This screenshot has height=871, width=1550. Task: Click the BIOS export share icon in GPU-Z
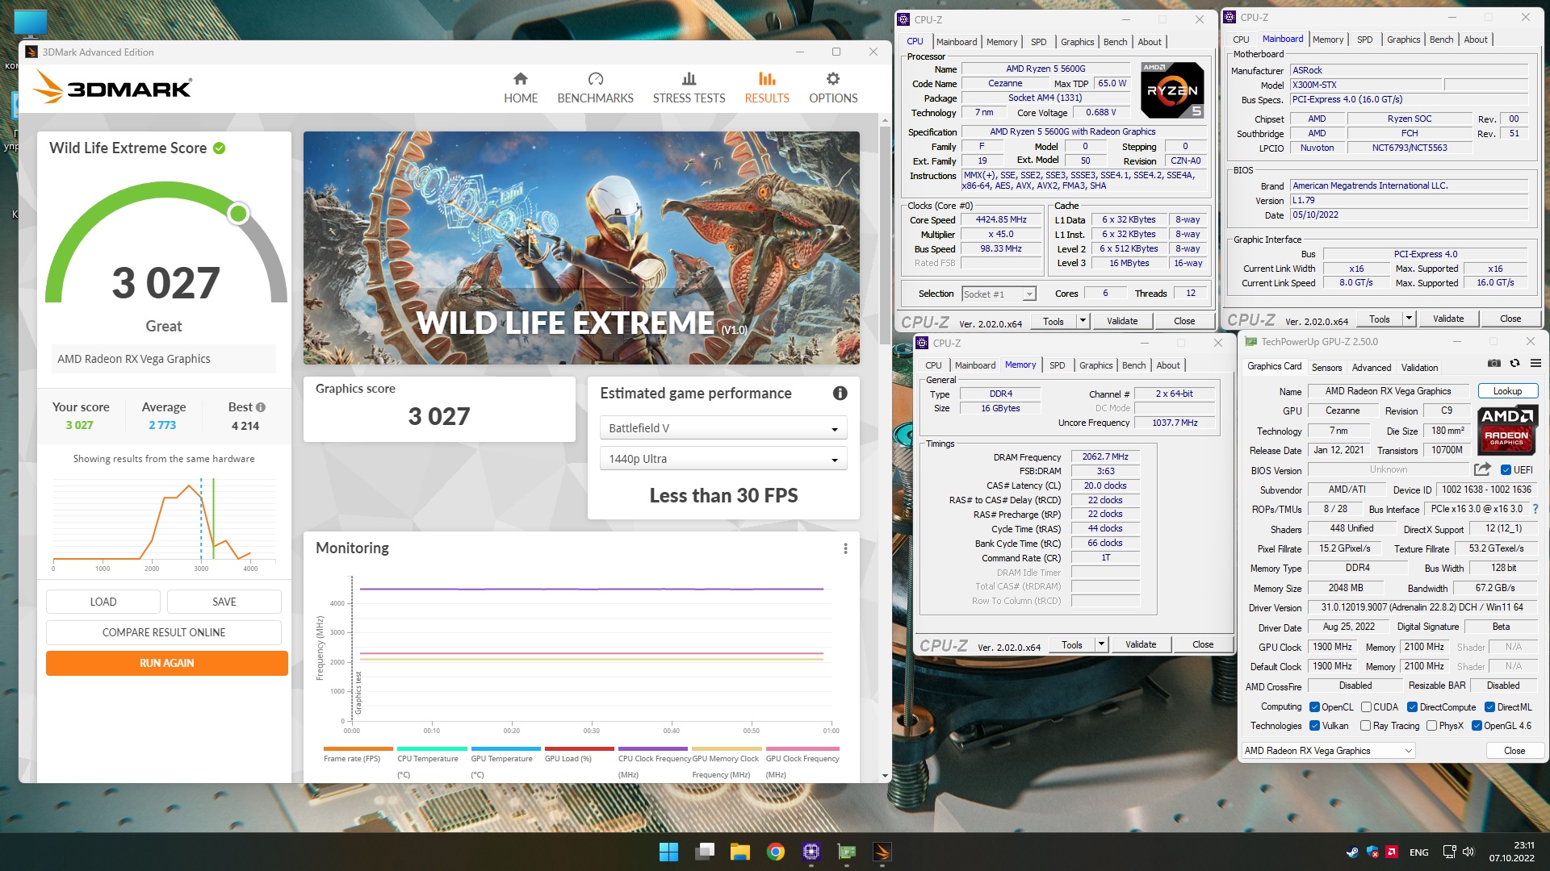pos(1482,469)
